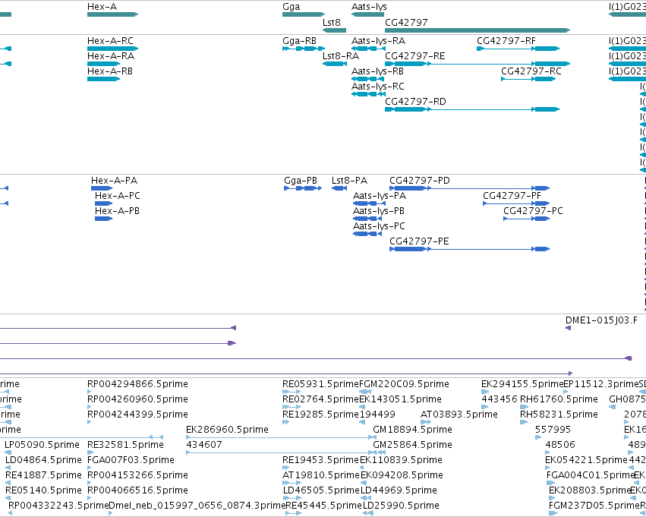Image resolution: width=646 pixels, height=517 pixels.
Task: Click EST LD44969.5prime
Action: 366,499
